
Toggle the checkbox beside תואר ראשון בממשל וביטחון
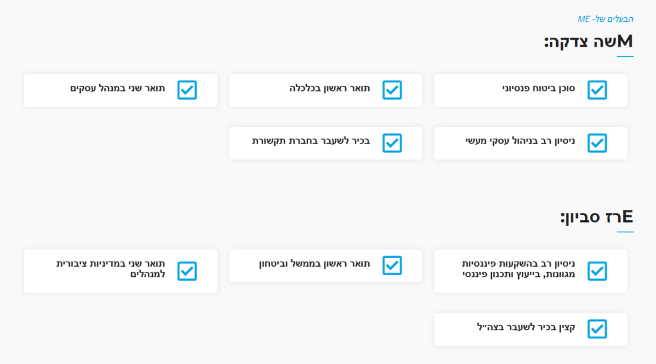392,265
